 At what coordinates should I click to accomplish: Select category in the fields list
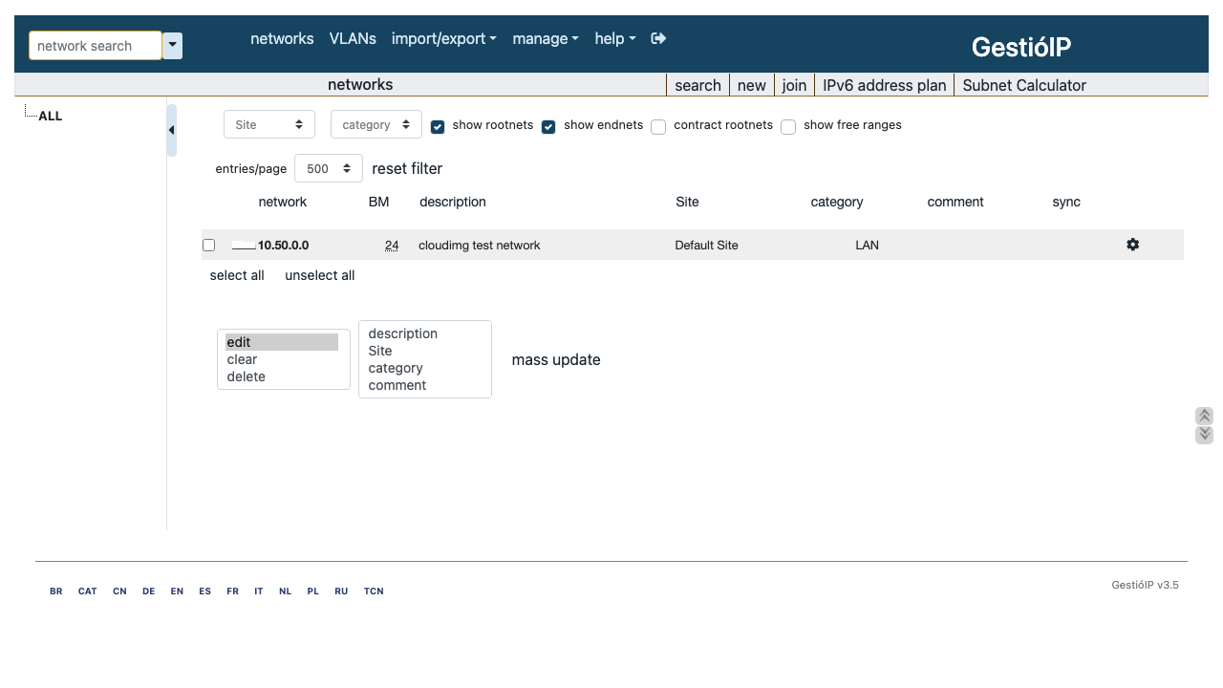tap(424, 368)
